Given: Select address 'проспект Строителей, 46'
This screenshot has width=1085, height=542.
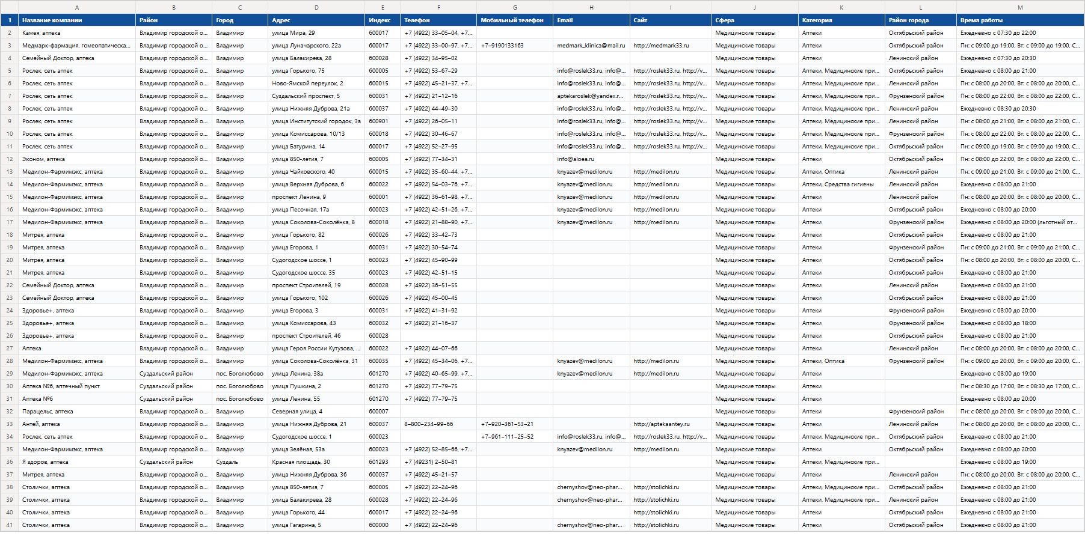Looking at the screenshot, I should (x=316, y=336).
